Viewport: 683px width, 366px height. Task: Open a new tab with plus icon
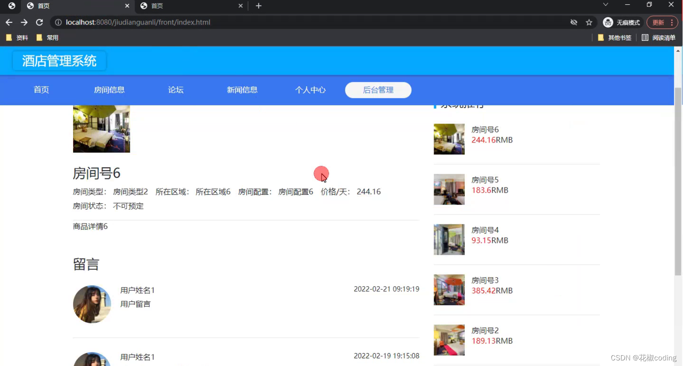258,6
